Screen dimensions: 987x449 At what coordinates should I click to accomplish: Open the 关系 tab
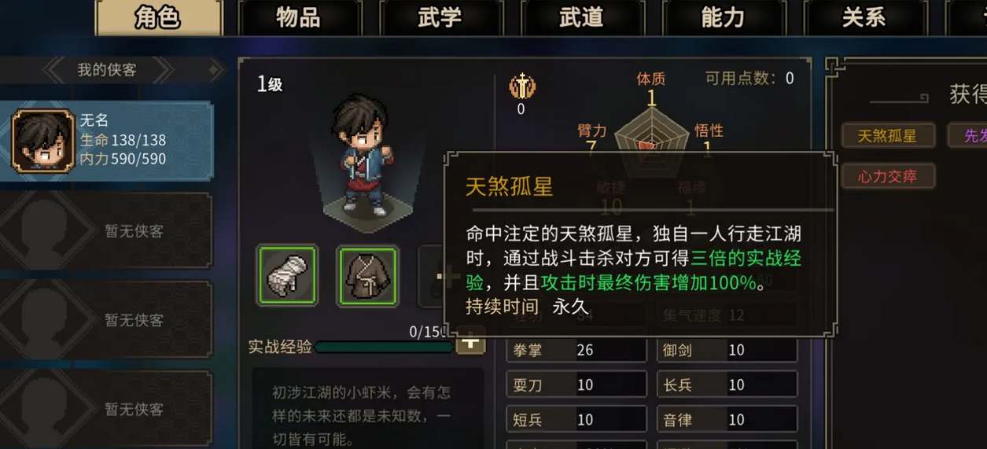pos(864,18)
